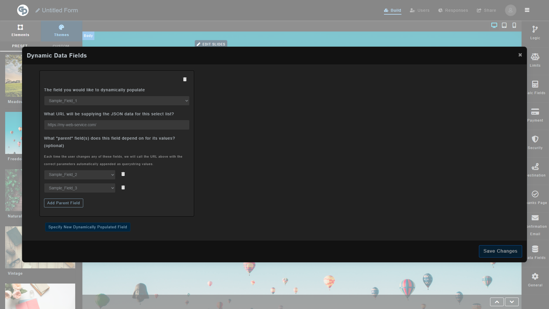The image size is (549, 309).
Task: Remove Sample_Field_2 parent with trash icon
Action: [x=123, y=174]
